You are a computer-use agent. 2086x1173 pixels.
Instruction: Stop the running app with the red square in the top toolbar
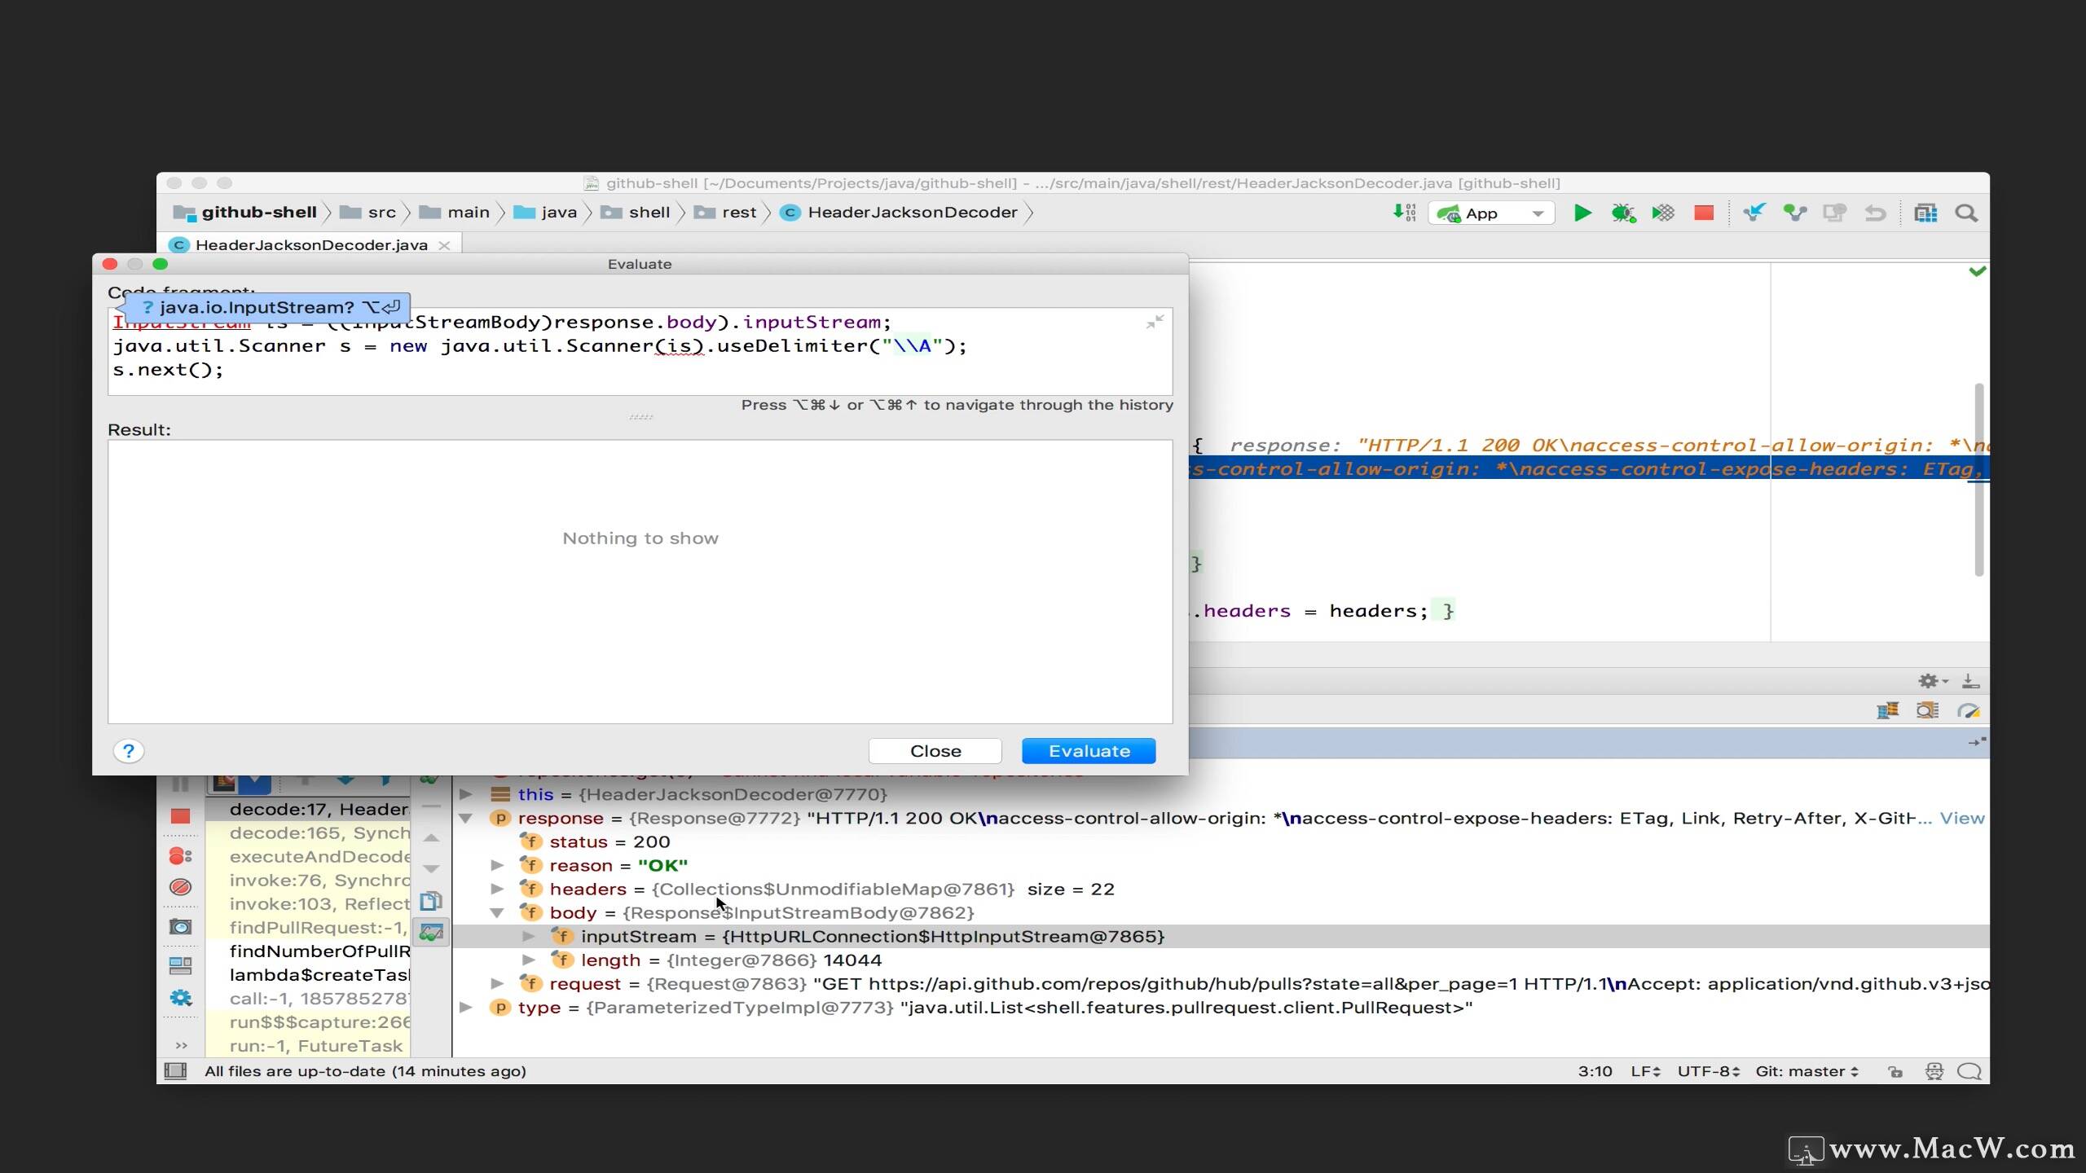(1704, 213)
